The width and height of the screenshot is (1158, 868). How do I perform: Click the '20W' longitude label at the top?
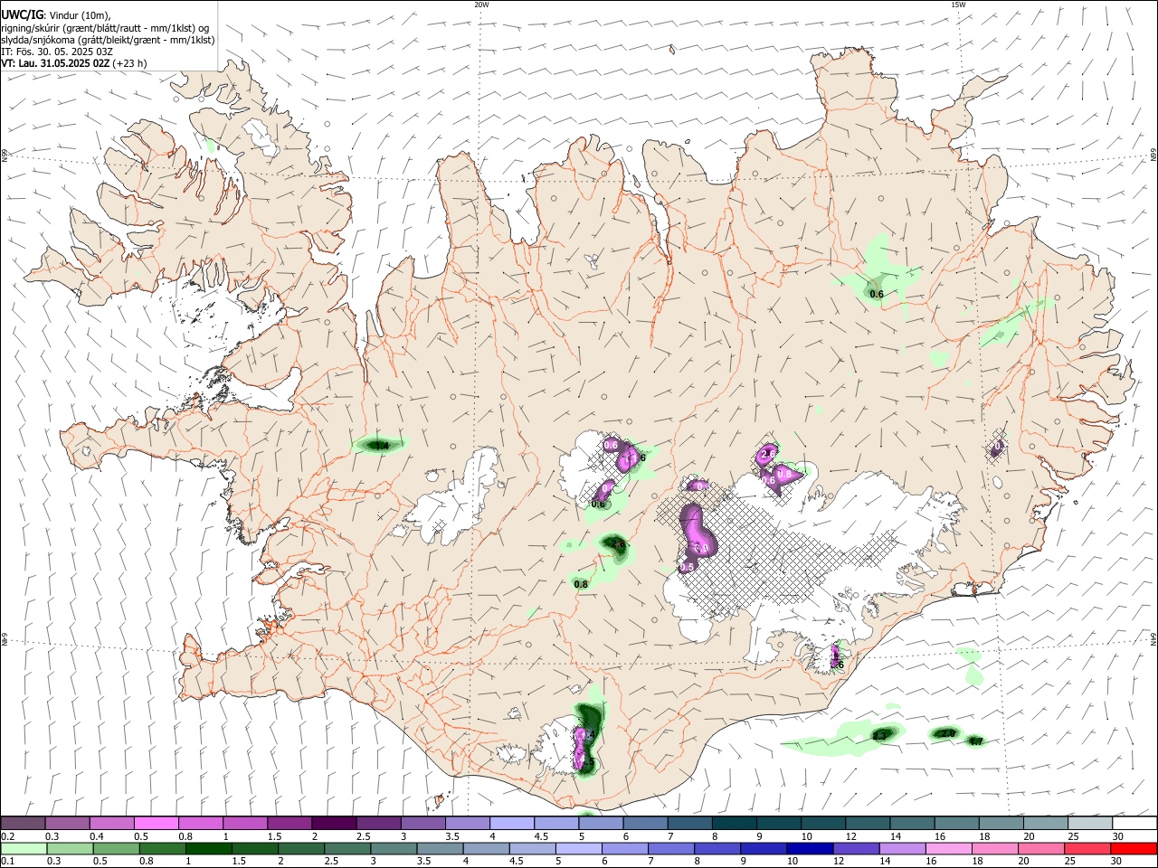(x=481, y=5)
